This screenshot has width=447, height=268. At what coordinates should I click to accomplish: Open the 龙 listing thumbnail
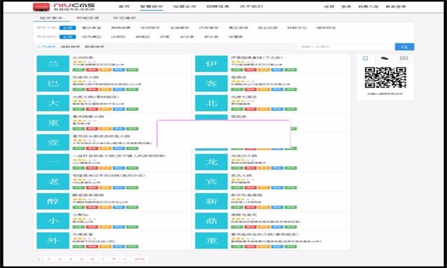(211, 162)
